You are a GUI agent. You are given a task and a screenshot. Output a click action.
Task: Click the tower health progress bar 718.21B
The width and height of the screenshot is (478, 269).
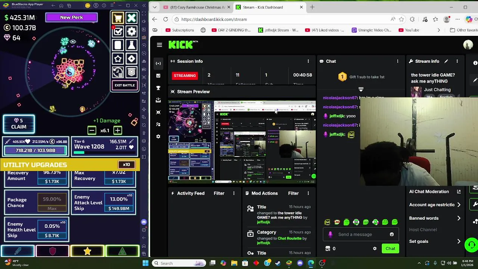coord(35,150)
